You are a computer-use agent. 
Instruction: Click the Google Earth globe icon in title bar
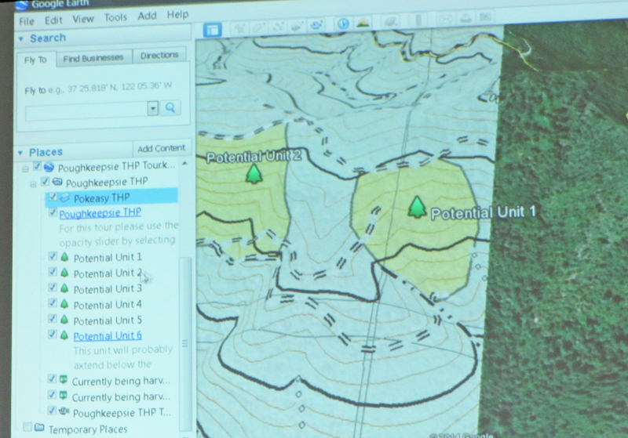pos(22,5)
